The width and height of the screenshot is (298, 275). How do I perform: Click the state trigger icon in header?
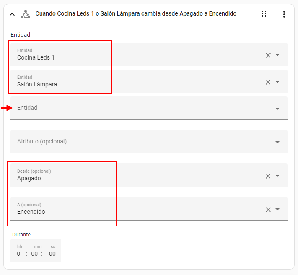click(x=26, y=14)
